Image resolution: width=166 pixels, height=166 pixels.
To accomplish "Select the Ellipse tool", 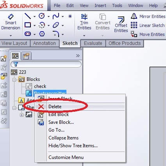I will [56, 25].
